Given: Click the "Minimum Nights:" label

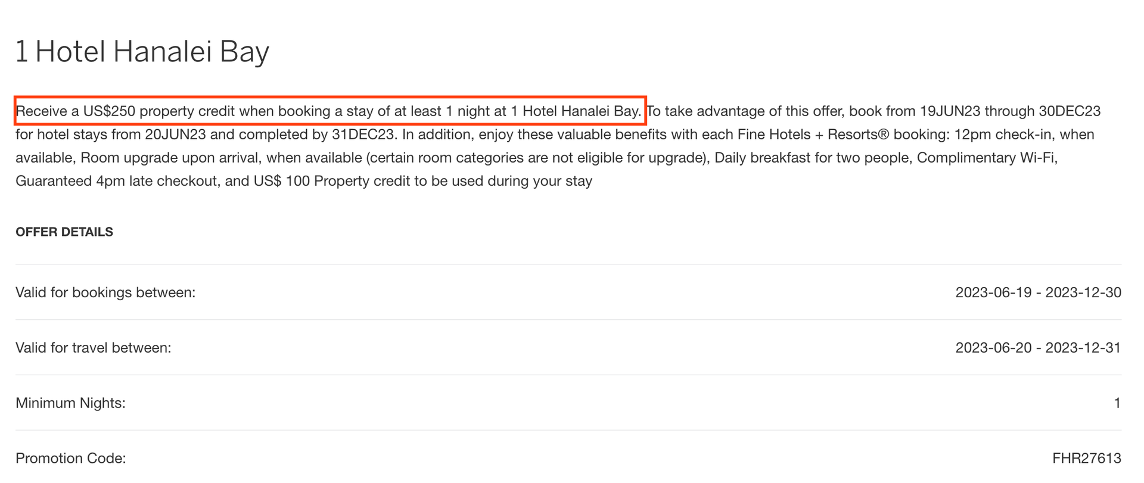Looking at the screenshot, I should point(70,403).
